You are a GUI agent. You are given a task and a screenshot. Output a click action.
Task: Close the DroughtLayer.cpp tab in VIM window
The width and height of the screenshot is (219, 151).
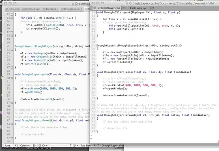point(94,8)
